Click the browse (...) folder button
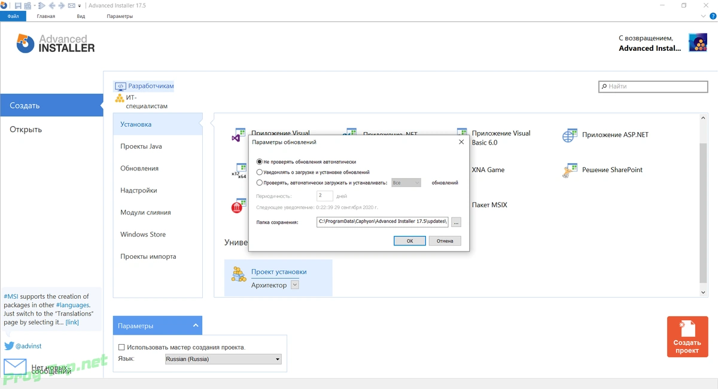This screenshot has width=718, height=389. coord(456,222)
